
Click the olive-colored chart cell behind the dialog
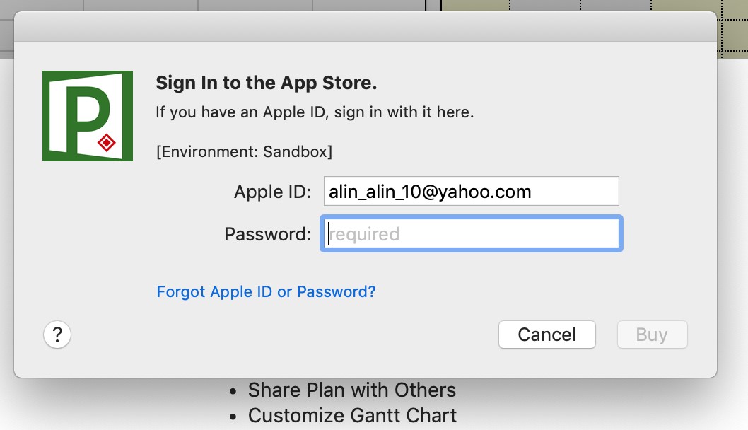(475, 5)
